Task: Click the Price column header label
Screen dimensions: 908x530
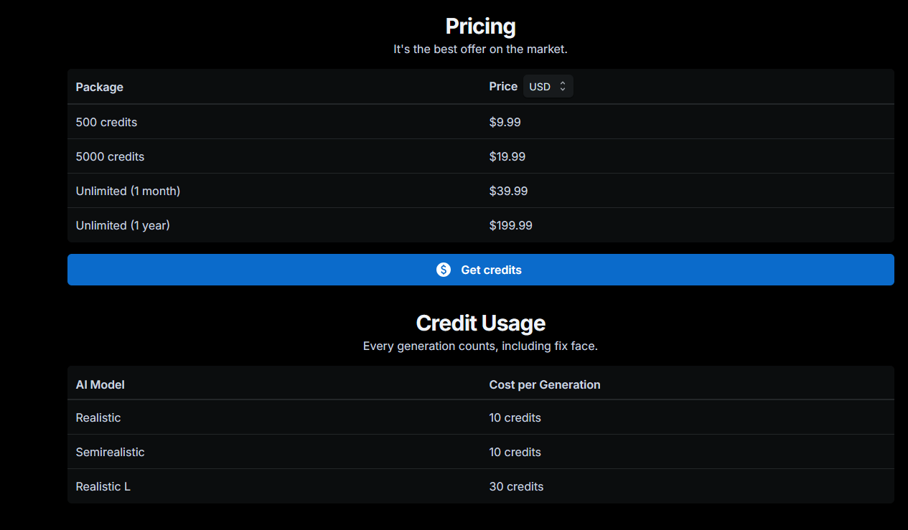Action: pos(503,86)
